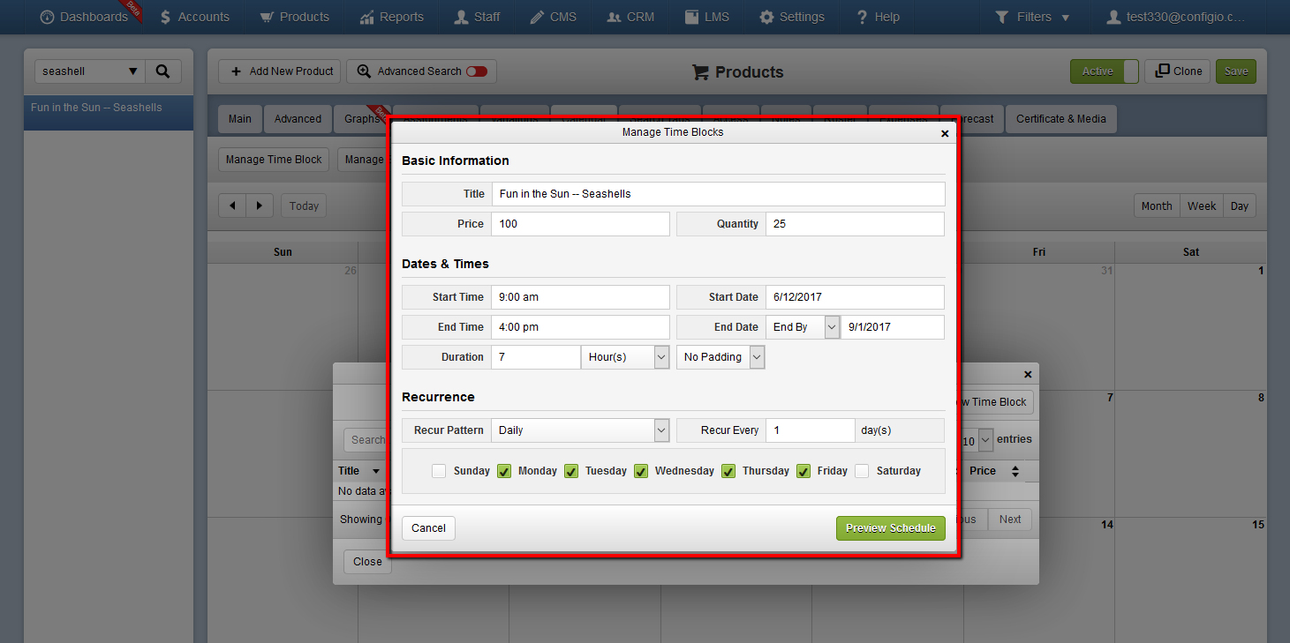Screen dimensions: 1290x643
Task: Expand the Filters dropdown
Action: (x=1032, y=17)
